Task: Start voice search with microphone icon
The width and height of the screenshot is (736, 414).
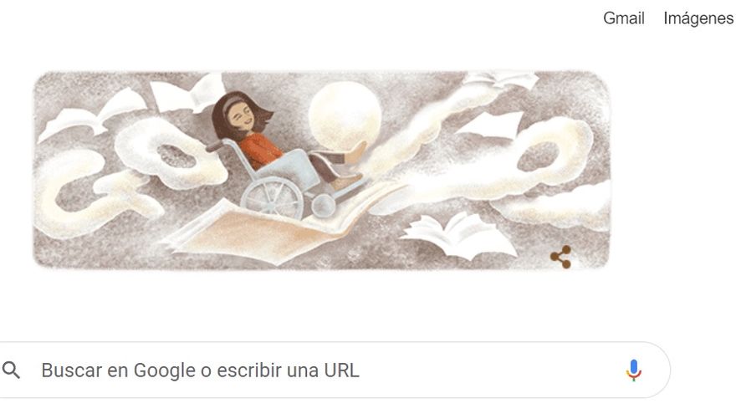Action: coord(633,370)
